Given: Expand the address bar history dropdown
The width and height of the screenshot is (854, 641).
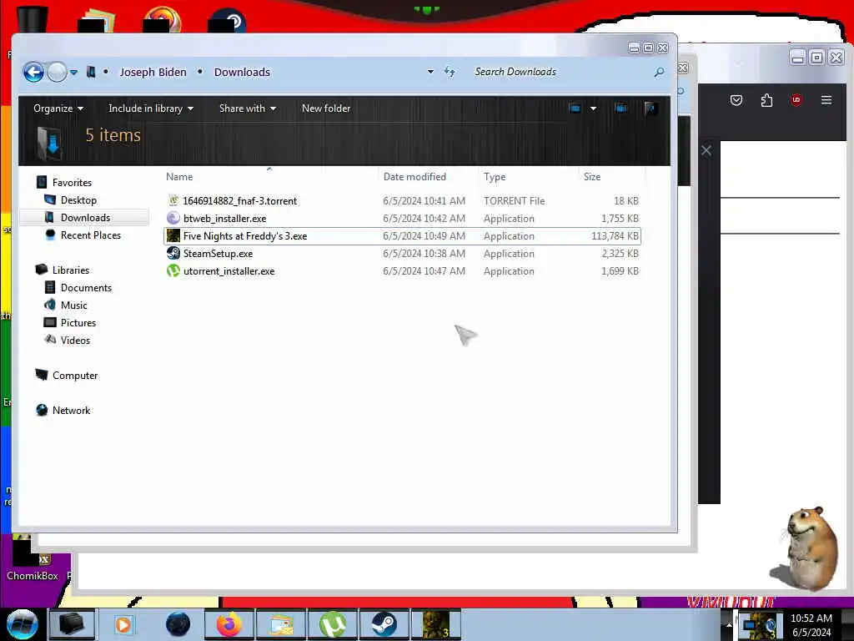Looking at the screenshot, I should click(430, 72).
